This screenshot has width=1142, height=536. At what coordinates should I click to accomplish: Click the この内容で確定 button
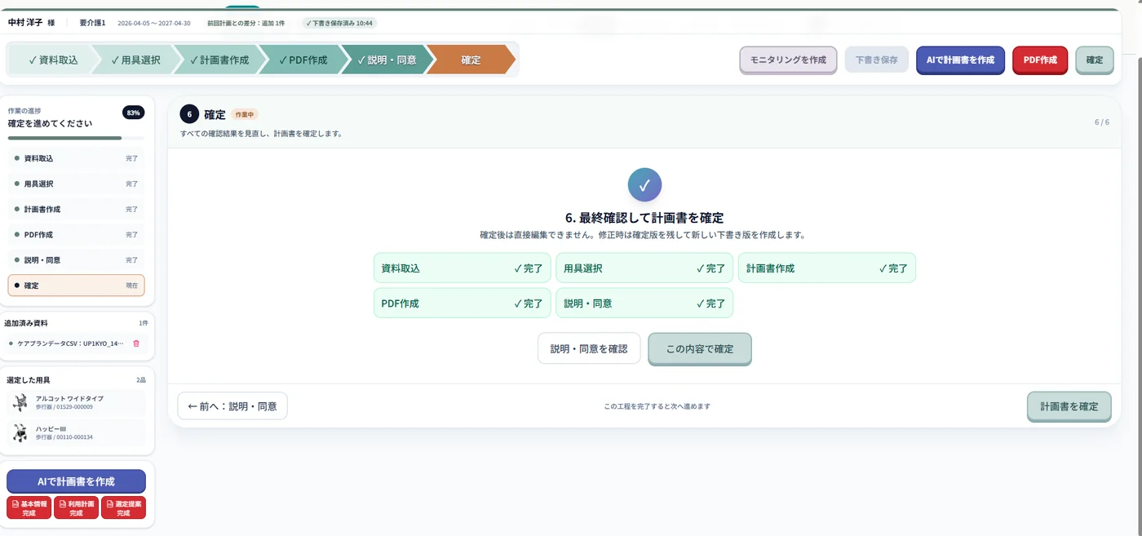coord(700,348)
